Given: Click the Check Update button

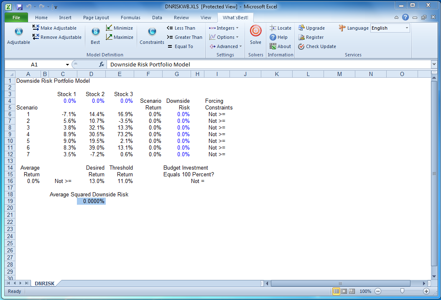Looking at the screenshot, I should click(317, 46).
